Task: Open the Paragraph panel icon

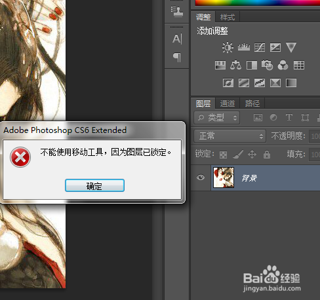Action: coord(177,57)
